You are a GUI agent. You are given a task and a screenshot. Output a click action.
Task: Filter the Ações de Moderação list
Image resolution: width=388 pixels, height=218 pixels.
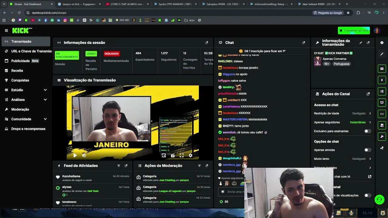click(199, 166)
